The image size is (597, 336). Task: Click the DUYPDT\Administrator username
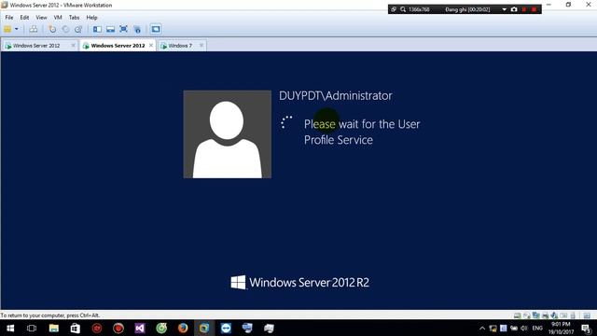point(336,95)
